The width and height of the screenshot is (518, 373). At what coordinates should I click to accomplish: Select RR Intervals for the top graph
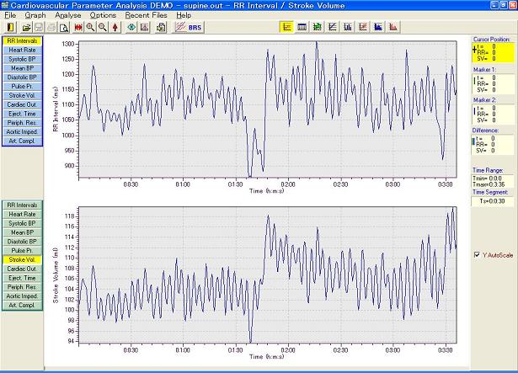(22, 41)
